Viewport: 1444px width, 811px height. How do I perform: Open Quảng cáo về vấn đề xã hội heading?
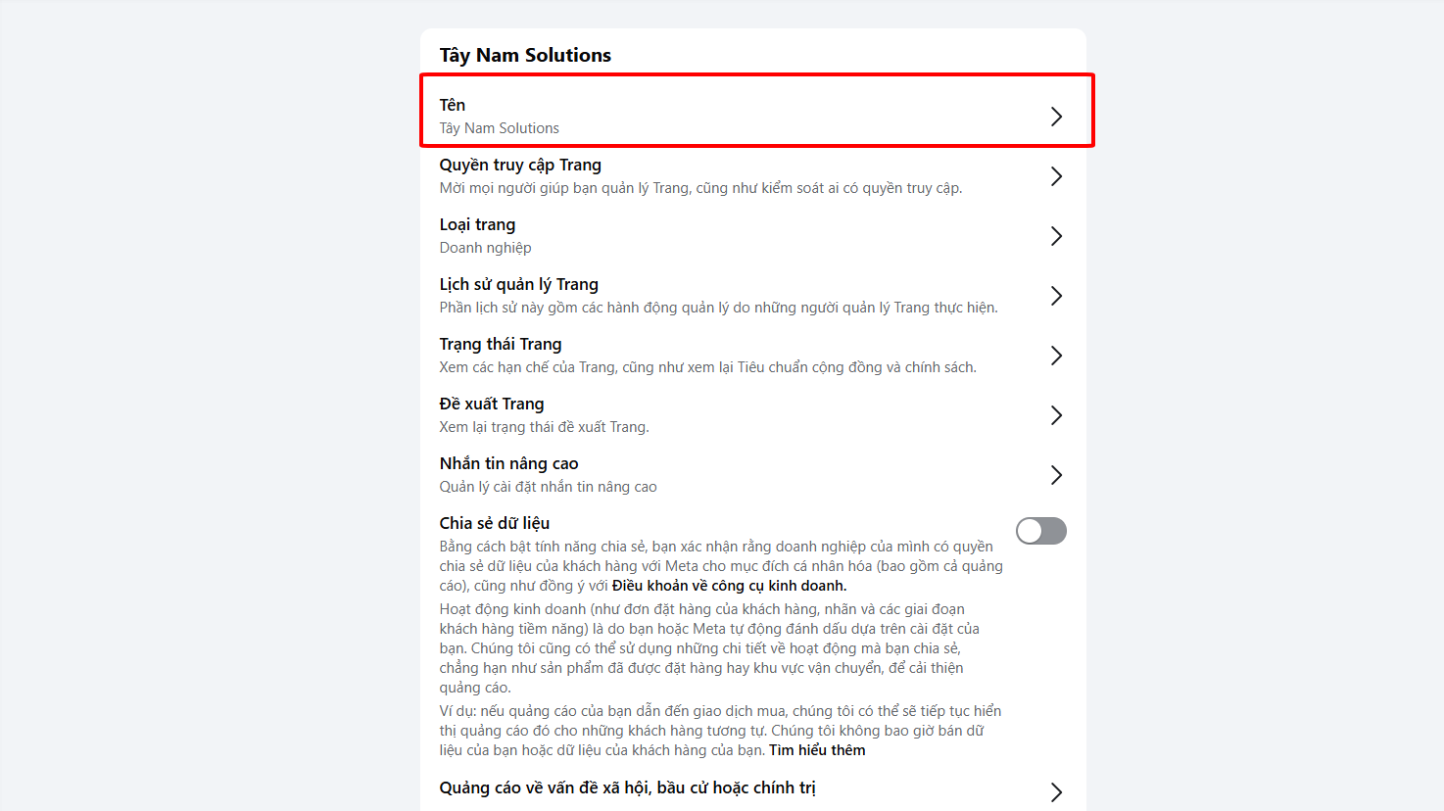click(627, 787)
